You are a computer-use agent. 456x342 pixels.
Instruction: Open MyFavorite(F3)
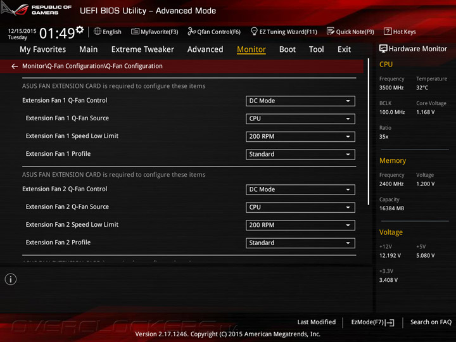[155, 32]
